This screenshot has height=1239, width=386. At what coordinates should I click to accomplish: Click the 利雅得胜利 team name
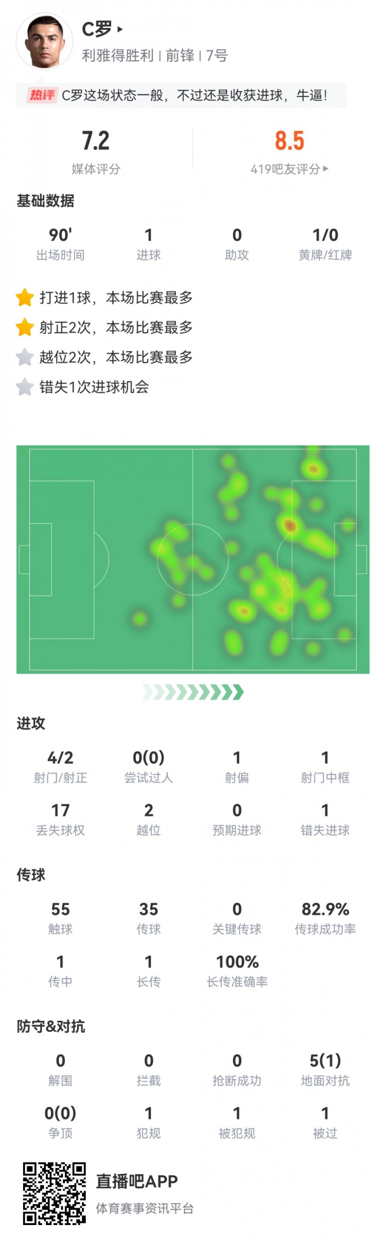pyautogui.click(x=118, y=56)
